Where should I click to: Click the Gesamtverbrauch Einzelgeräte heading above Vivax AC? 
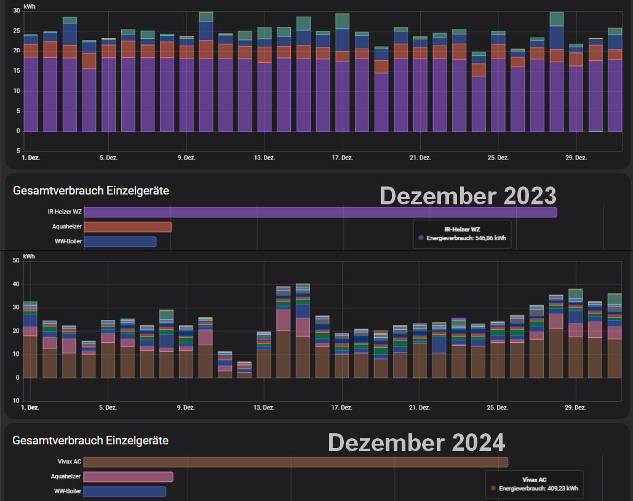coord(90,441)
